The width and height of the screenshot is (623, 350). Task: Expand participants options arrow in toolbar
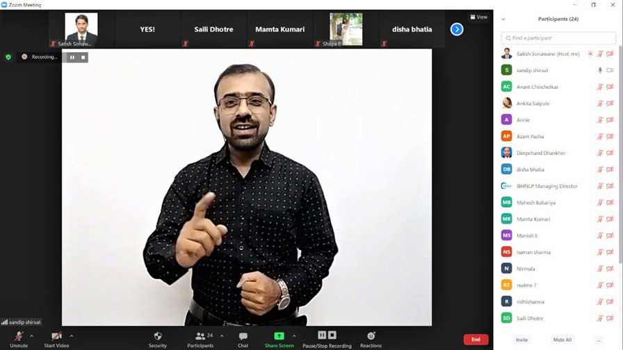pos(222,336)
